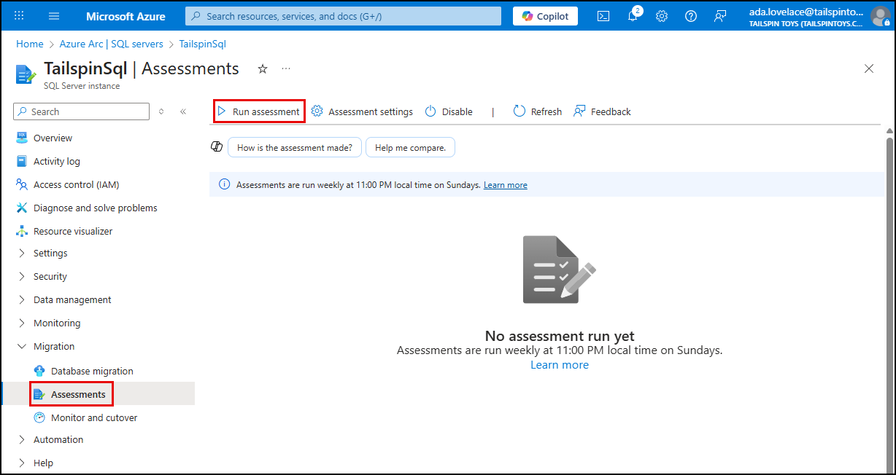Image resolution: width=896 pixels, height=475 pixels.
Task: Send feedback using the top-bar feedback icon
Action: pos(720,15)
